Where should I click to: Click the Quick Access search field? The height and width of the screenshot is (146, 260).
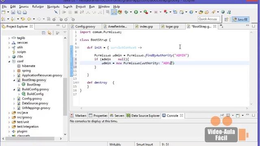[x=209, y=19]
